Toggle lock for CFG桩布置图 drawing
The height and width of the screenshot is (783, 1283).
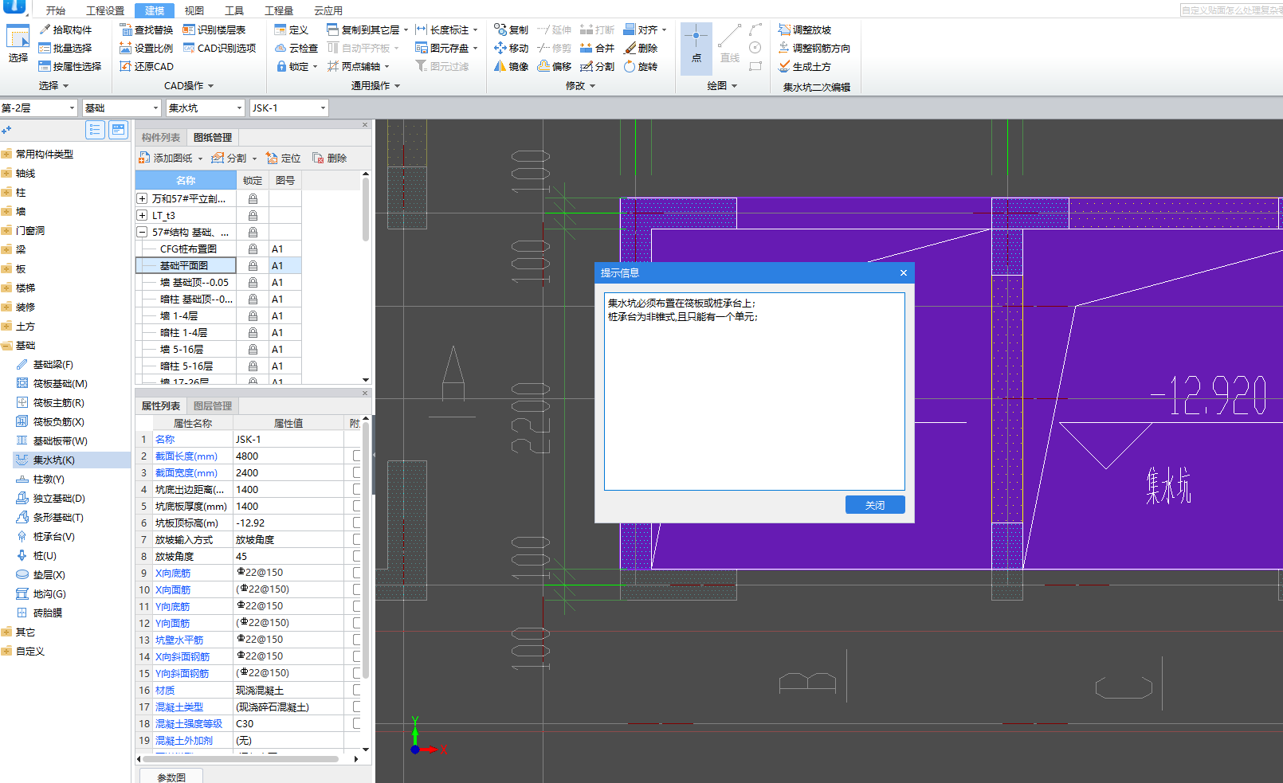(253, 249)
